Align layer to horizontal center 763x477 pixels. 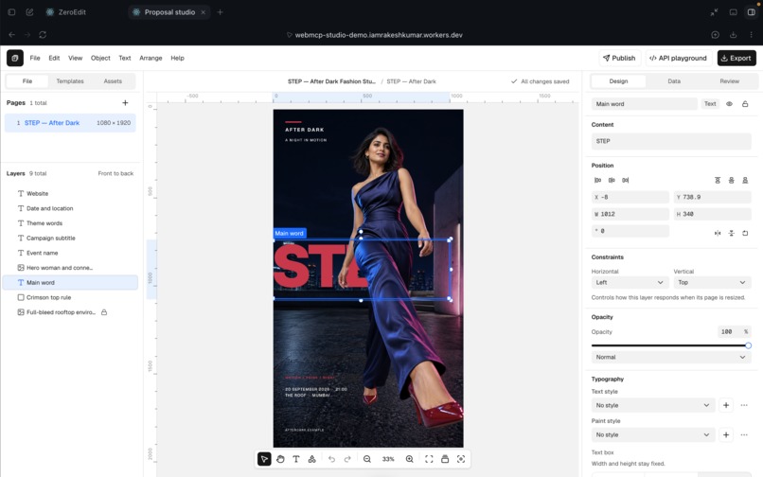(612, 180)
